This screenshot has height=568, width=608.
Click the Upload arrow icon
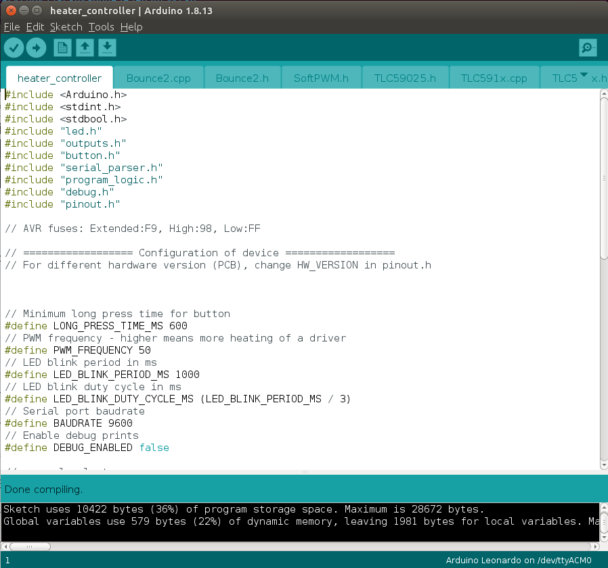coord(36,47)
